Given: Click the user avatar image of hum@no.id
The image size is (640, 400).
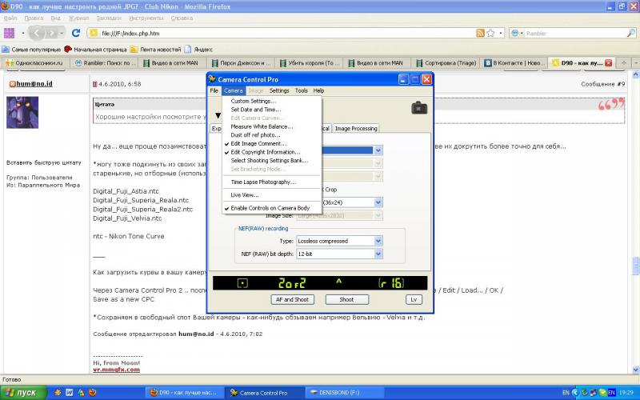Looking at the screenshot, I should click(x=22, y=112).
